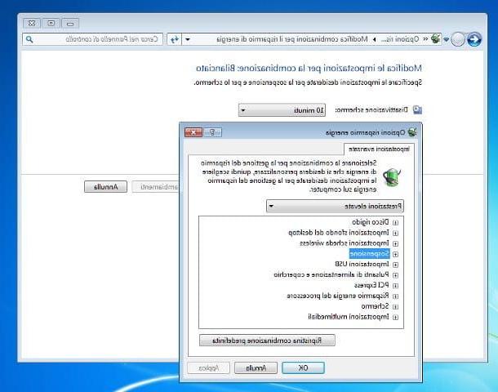Close the 'Opzioni risparmio energia' dialog
This screenshot has height=392, width=498.
point(193,132)
